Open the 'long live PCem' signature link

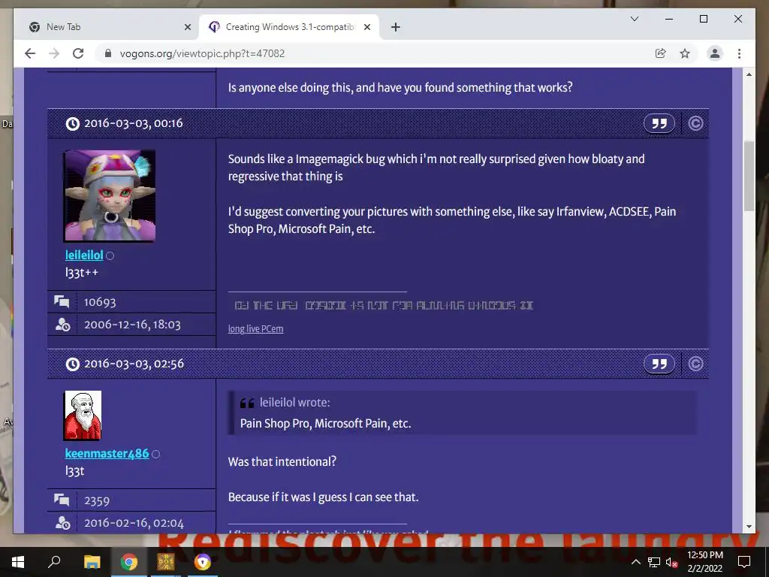click(255, 329)
